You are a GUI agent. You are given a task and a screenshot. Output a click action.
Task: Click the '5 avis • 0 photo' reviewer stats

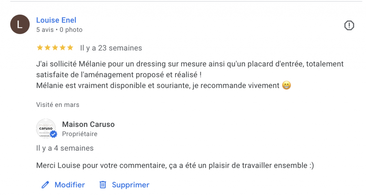pos(59,30)
